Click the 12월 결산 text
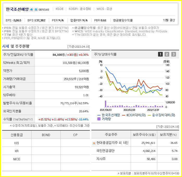Screen dimensions: 182x177 point(169,20)
